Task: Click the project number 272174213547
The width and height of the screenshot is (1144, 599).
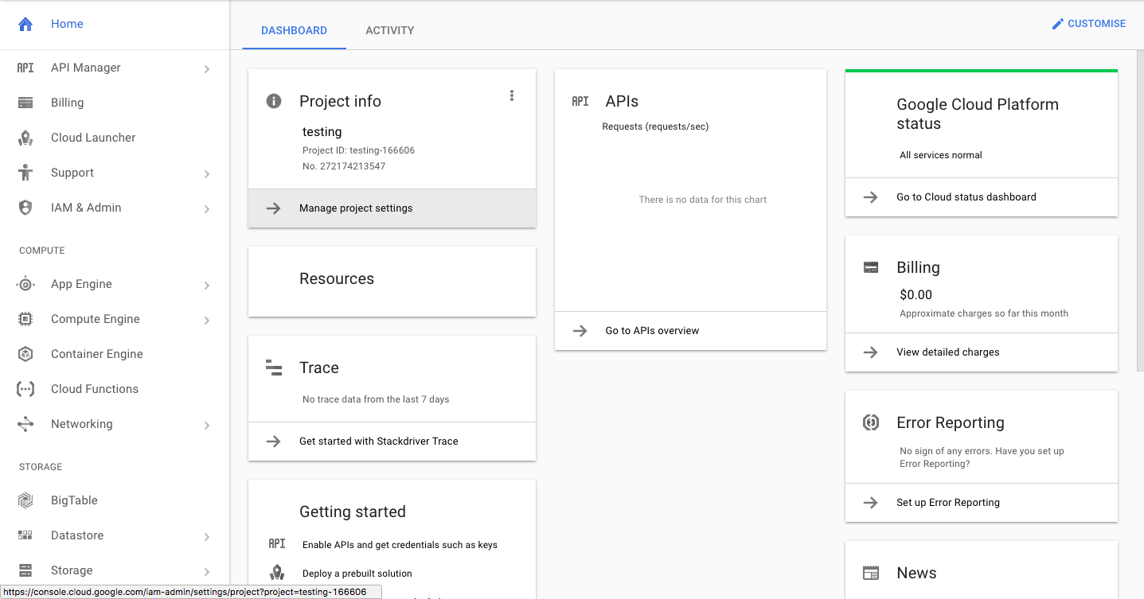Action: coord(344,166)
